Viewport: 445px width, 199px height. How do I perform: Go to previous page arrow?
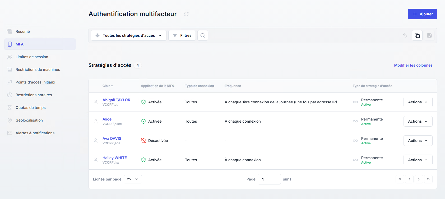coord(409,179)
